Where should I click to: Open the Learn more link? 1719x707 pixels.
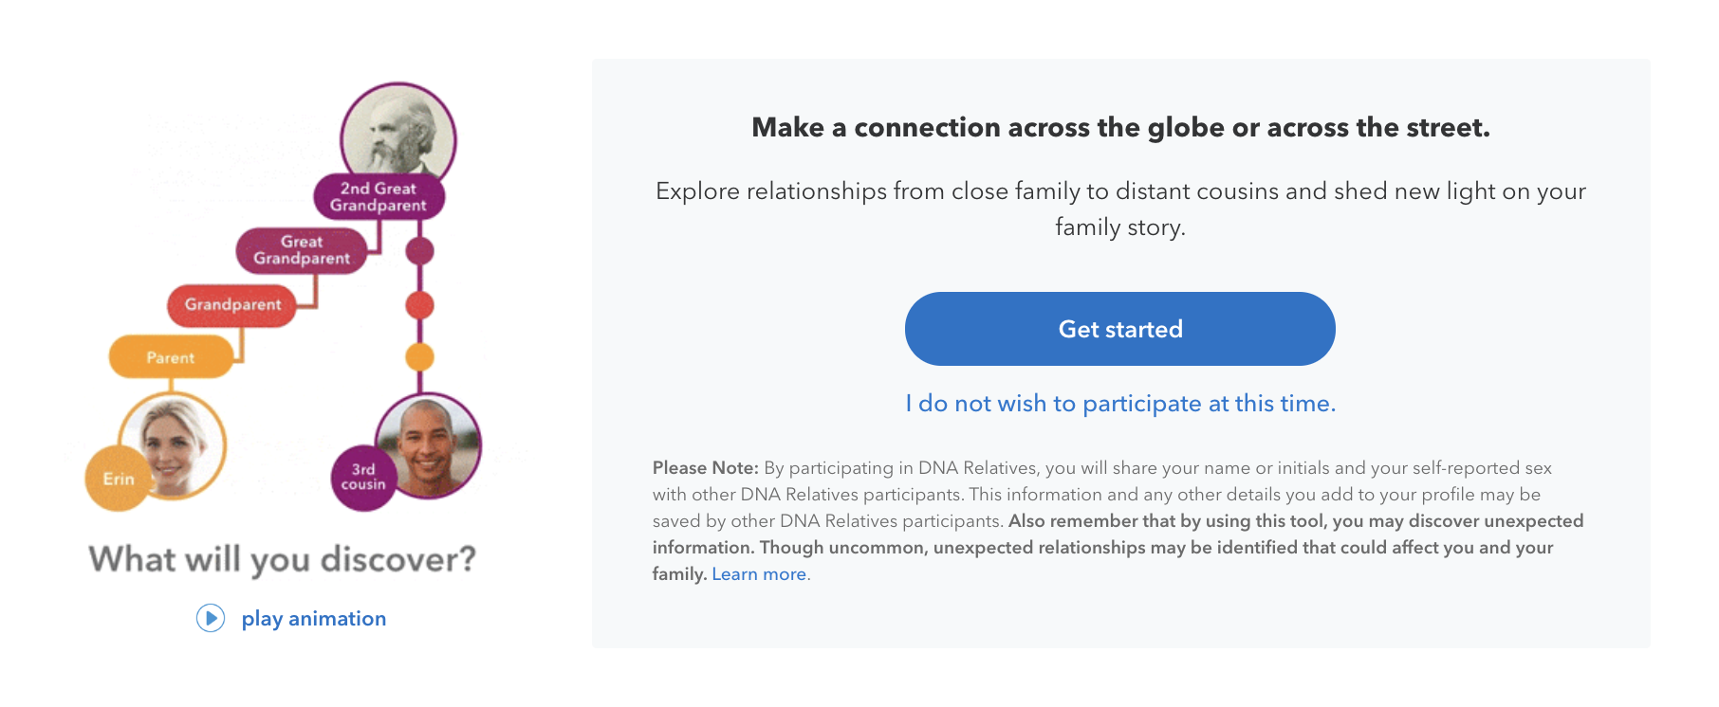tap(761, 574)
